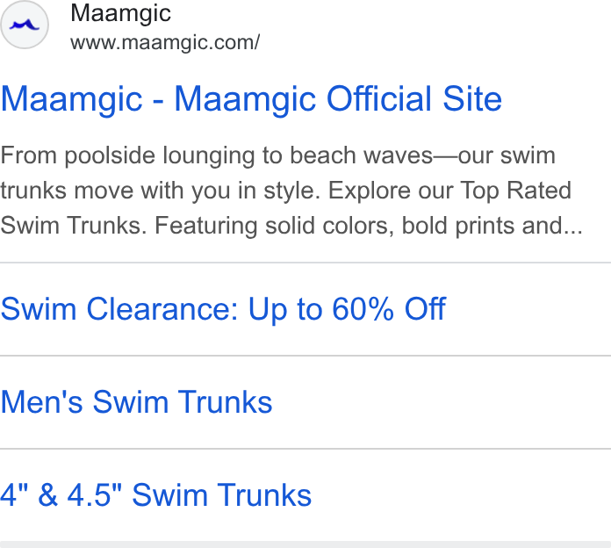Image resolution: width=611 pixels, height=548 pixels.
Task: Click the word "Trunks" in Men's Swim Trunks
Action: [x=225, y=402]
